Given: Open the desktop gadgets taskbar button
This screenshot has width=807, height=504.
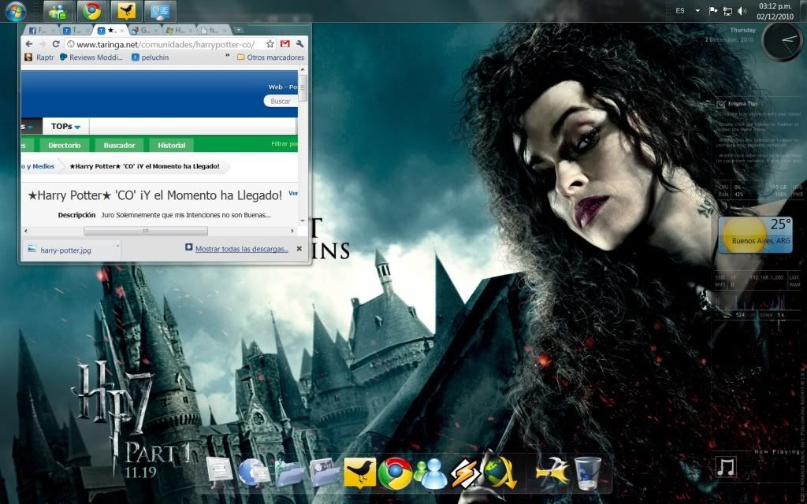Looking at the screenshot, I should click(160, 11).
